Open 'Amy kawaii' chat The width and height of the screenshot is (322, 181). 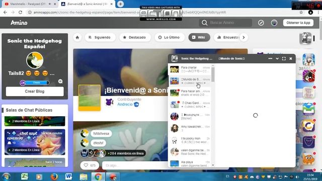click(x=189, y=128)
